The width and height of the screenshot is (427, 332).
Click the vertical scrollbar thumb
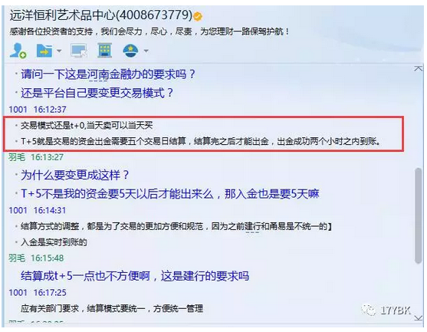[419, 215]
